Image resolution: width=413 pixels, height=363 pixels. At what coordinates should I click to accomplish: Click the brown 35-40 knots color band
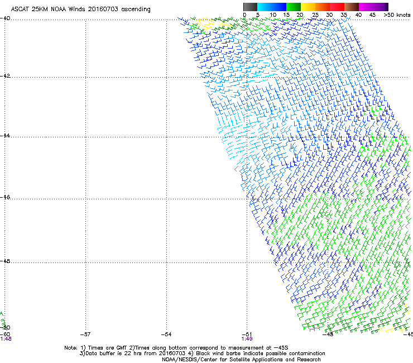pyautogui.click(x=352, y=7)
